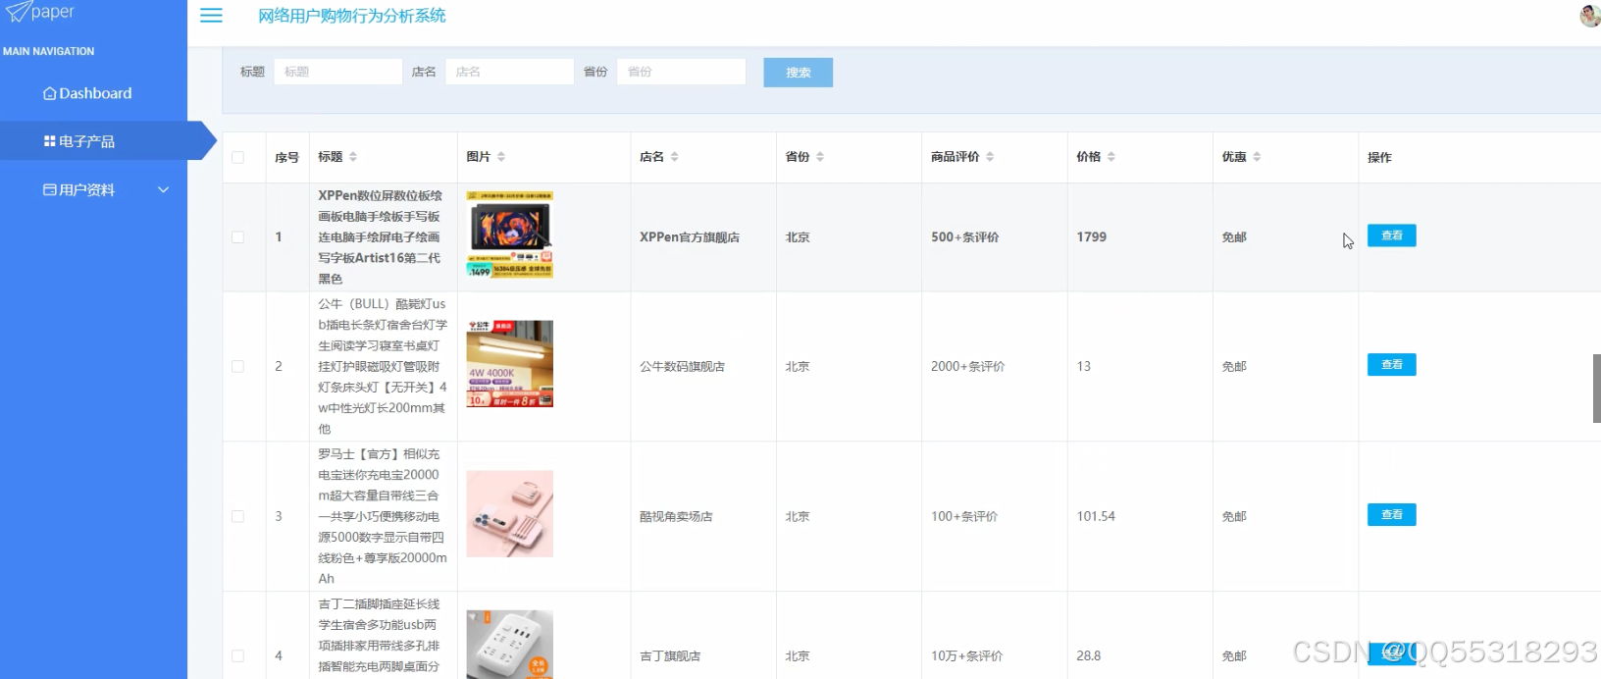
Task: Select the 电子产品 menu item
Action: [93, 141]
